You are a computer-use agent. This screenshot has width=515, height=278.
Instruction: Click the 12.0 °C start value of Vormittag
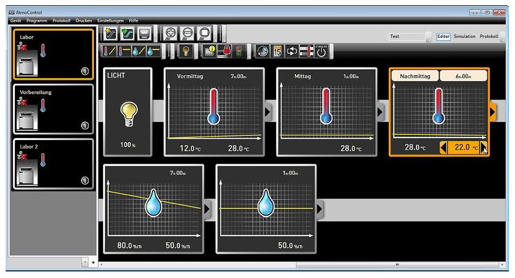coord(190,148)
